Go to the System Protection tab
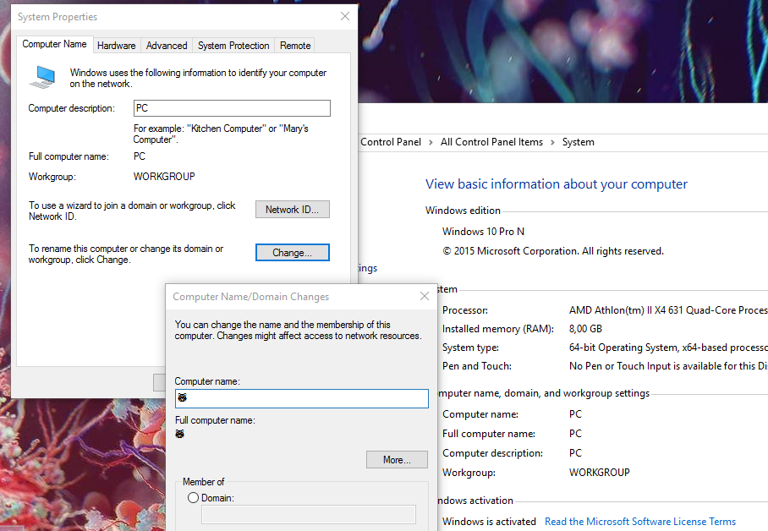Image resolution: width=768 pixels, height=531 pixels. [233, 46]
